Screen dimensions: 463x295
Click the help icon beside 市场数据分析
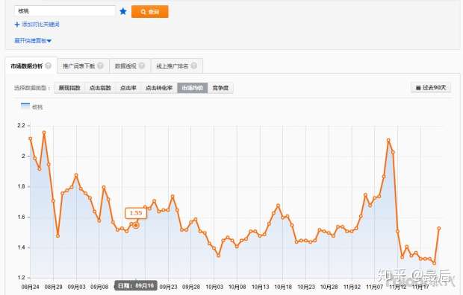[x=48, y=66]
